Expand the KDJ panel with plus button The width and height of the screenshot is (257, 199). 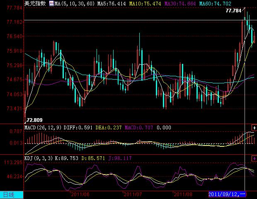click(254, 158)
